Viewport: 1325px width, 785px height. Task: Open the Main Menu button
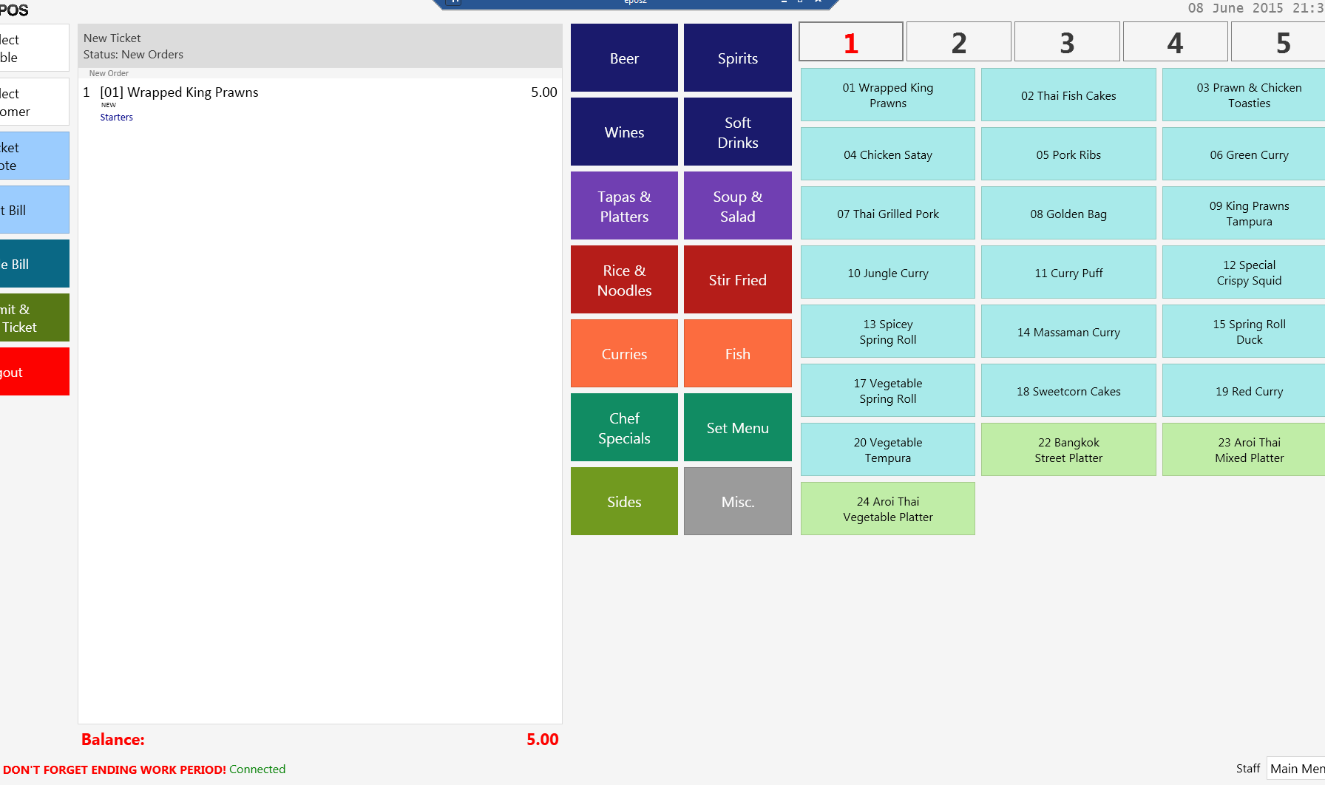[x=1295, y=769]
